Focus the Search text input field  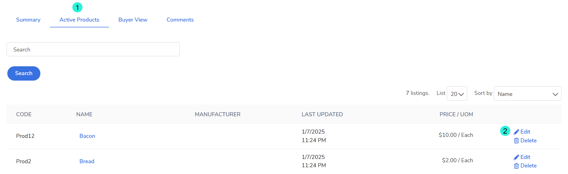point(93,49)
